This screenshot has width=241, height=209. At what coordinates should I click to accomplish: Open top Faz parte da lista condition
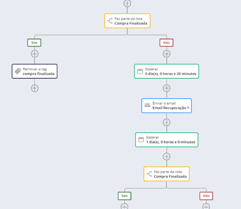click(127, 21)
